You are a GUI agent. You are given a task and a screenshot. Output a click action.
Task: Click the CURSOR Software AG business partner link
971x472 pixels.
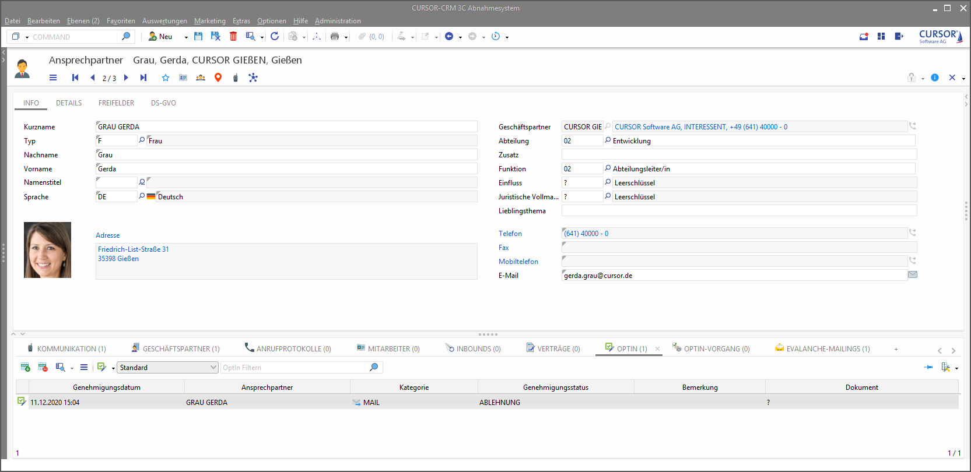(x=700, y=127)
